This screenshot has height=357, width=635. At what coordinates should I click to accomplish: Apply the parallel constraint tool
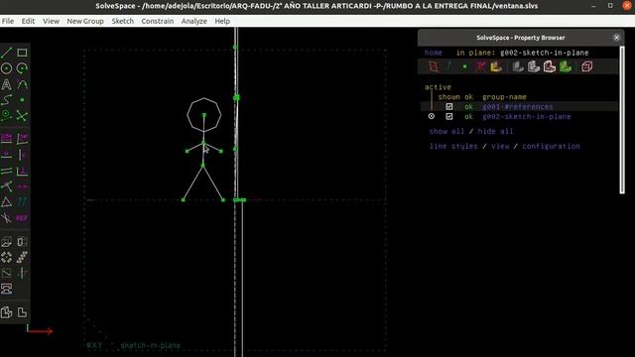pyautogui.click(x=7, y=172)
